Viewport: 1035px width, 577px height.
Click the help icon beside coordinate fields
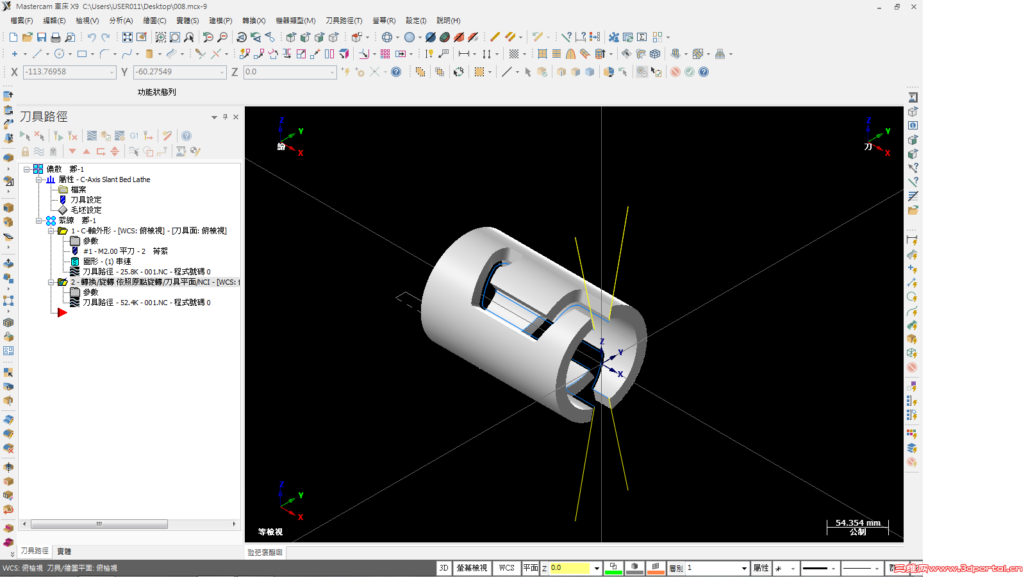click(x=396, y=72)
